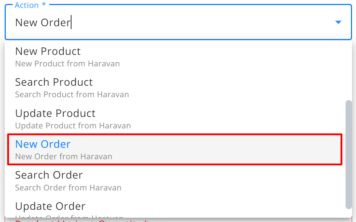Click the 'Search Product from Haravan' subtitle
Screen dimensions: 356x222
pyautogui.click(x=72, y=95)
